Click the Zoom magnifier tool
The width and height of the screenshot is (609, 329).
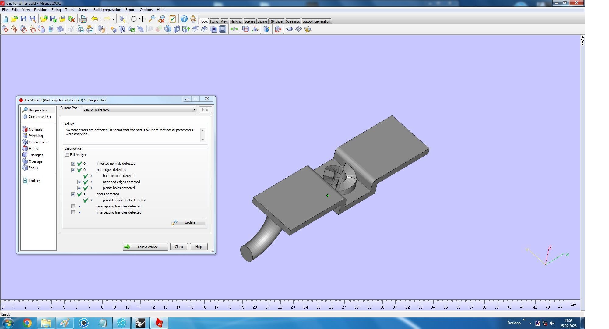152,19
